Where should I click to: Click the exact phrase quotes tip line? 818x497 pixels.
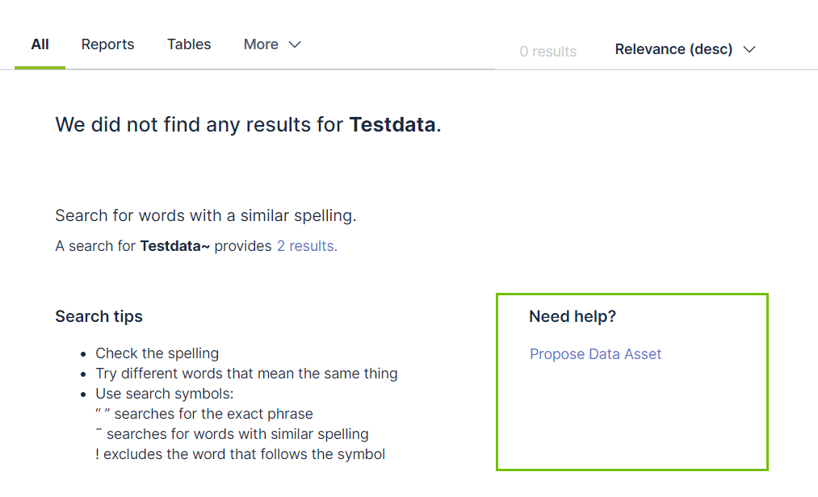coord(203,414)
